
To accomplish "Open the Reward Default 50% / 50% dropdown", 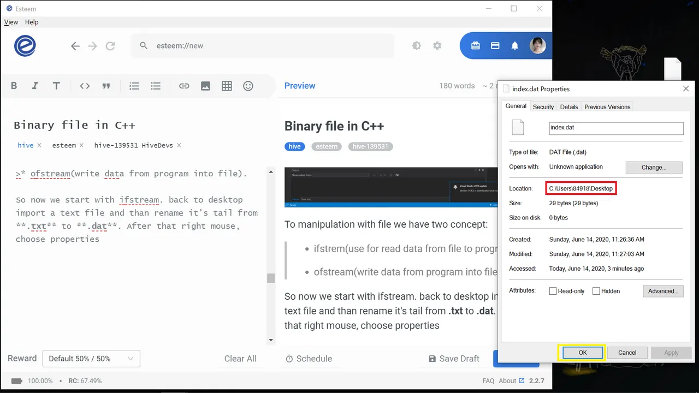I will point(91,359).
